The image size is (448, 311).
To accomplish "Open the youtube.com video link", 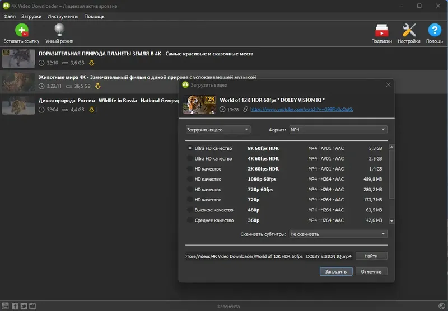I will tap(302, 110).
